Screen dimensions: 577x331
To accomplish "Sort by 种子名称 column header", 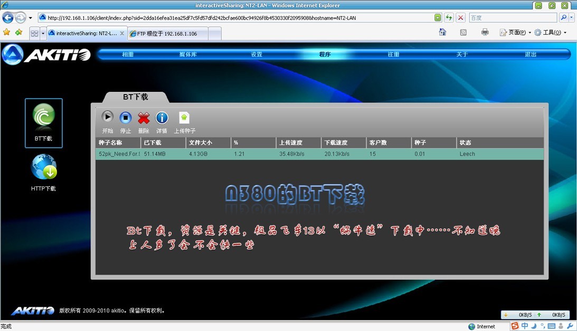I will (x=118, y=143).
